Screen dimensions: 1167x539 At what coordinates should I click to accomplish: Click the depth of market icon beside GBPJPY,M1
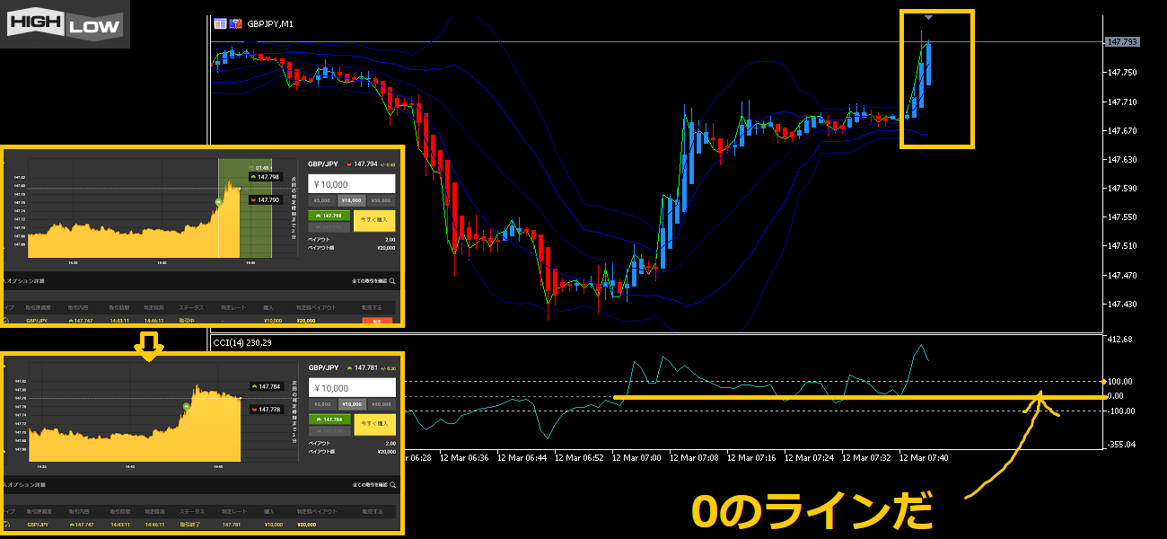pyautogui.click(x=236, y=23)
